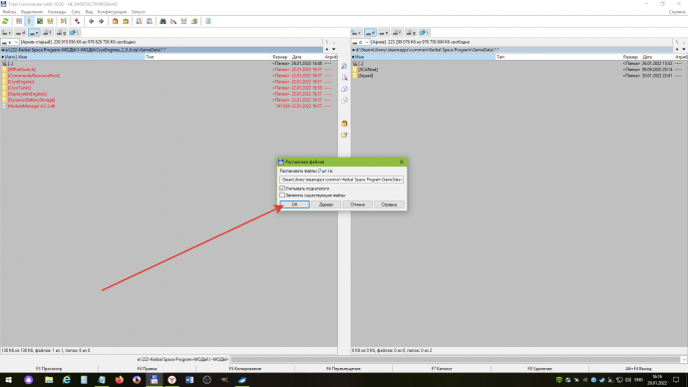Click the F5 Копирование button
The image size is (688, 387).
[x=245, y=369]
